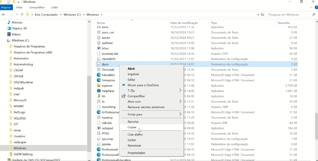Image resolution: width=318 pixels, height=161 pixels.
Task: Select the ppvisa configuration file icon
Action: [x=99, y=144]
